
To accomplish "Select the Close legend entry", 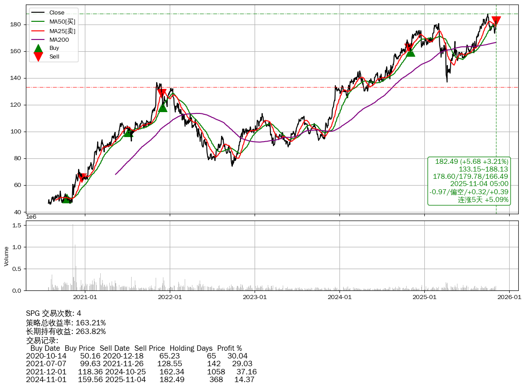I will pyautogui.click(x=56, y=13).
